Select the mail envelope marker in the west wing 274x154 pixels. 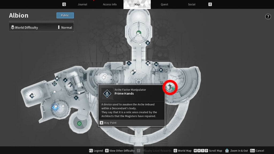coord(57,79)
